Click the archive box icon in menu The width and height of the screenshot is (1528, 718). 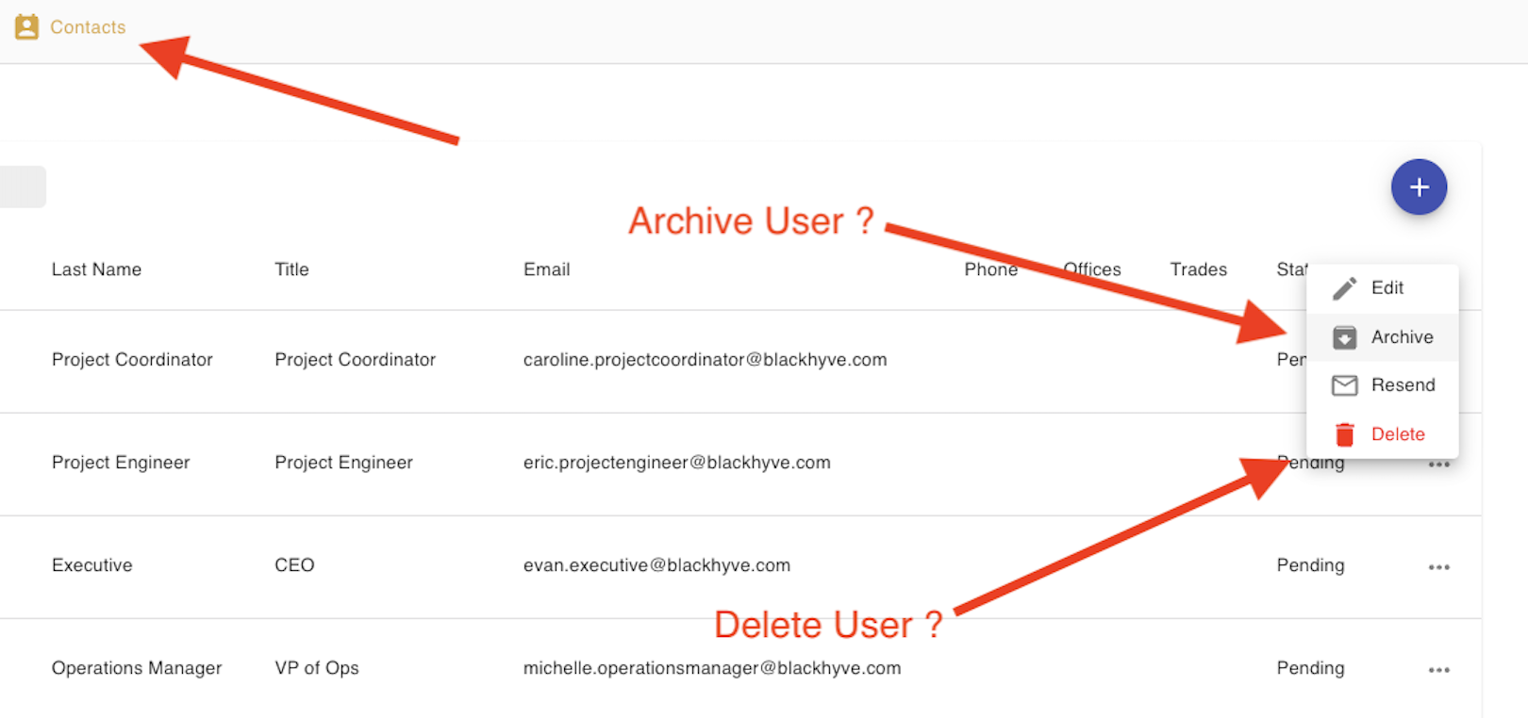tap(1344, 337)
